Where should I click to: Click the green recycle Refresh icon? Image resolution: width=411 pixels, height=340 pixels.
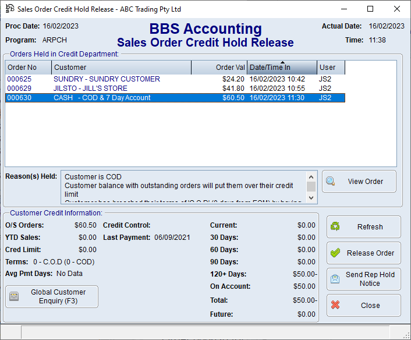(x=335, y=227)
